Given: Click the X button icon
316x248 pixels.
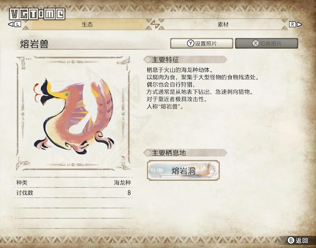Looking at the screenshot, I should click(x=256, y=43).
